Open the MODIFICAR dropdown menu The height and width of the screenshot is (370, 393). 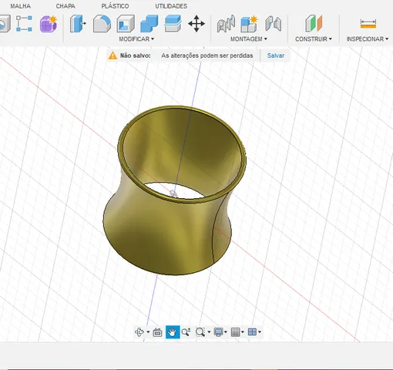(136, 39)
